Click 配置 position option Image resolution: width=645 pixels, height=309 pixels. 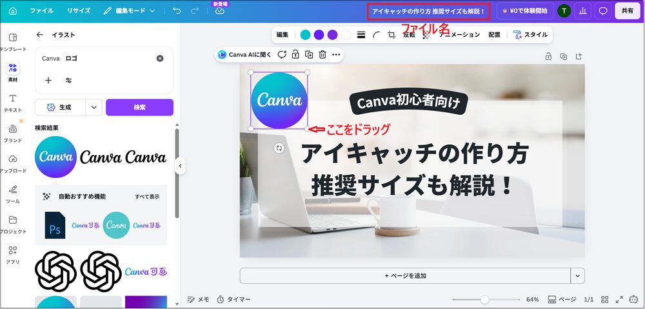(x=494, y=35)
